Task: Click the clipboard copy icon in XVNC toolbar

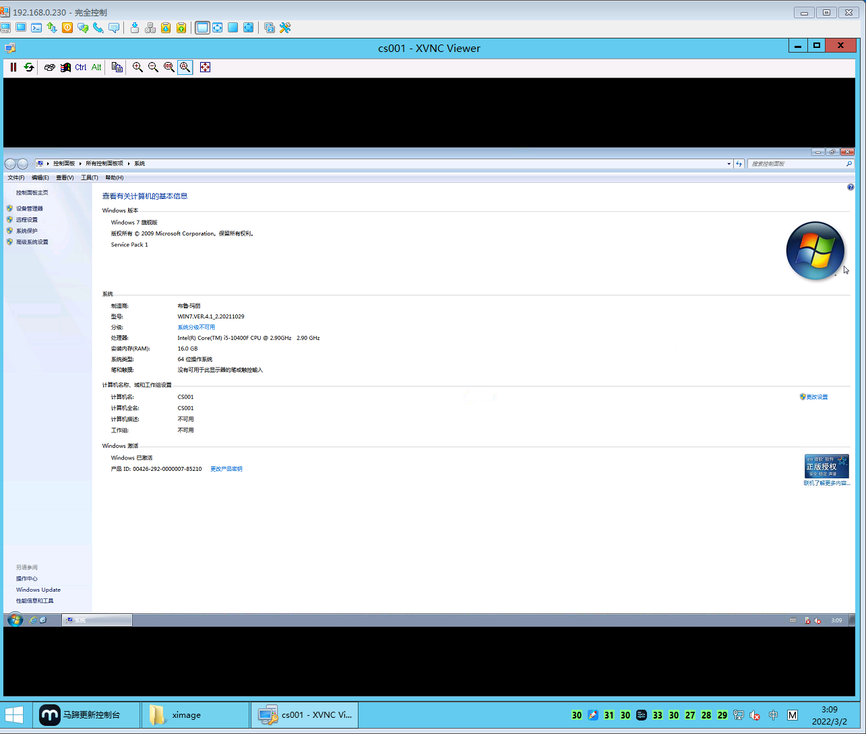Action: tap(117, 67)
